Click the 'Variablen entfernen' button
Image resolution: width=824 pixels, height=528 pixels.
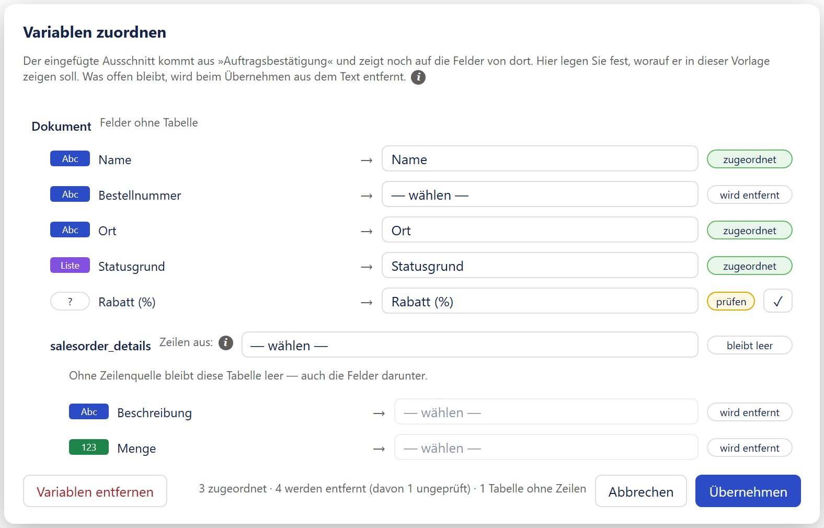tap(95, 491)
